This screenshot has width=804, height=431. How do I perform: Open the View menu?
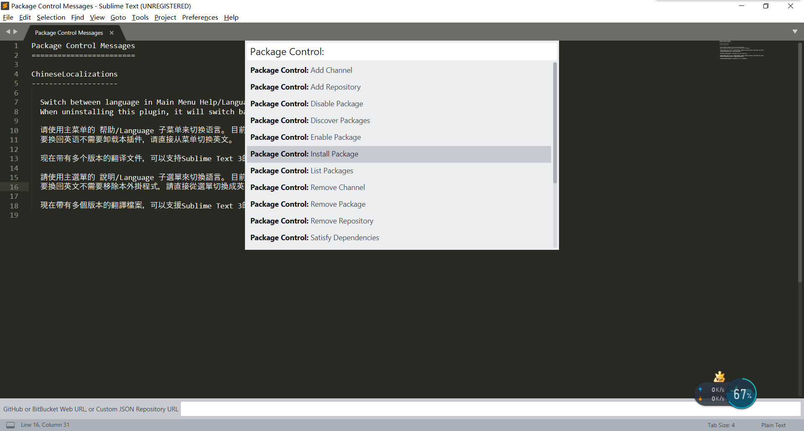point(97,17)
